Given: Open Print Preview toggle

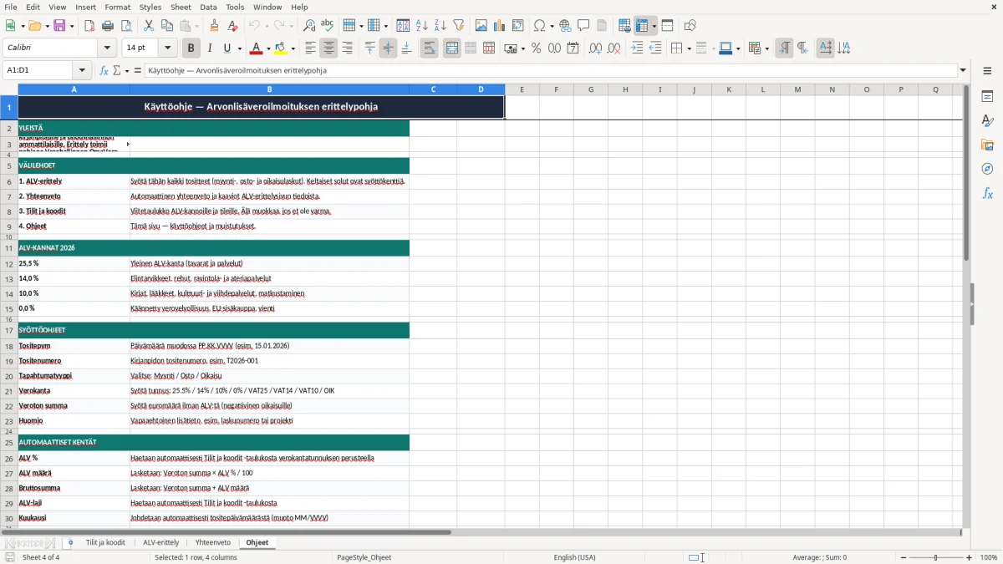Looking at the screenshot, I should point(125,26).
